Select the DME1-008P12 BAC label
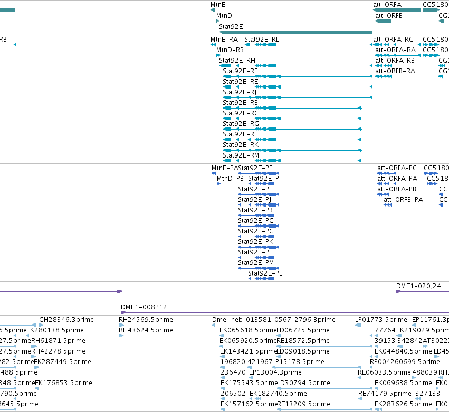 coord(144,307)
